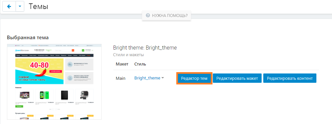
Task: Click the green cart icon in preview
Action: click(x=83, y=51)
